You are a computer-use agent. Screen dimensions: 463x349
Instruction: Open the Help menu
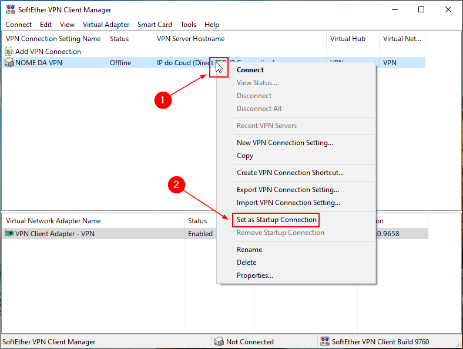212,25
